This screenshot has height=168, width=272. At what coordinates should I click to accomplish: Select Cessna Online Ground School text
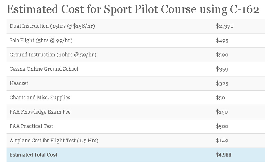[x=44, y=69]
